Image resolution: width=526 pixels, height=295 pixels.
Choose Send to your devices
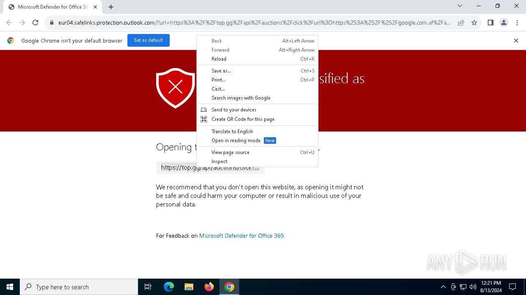tap(257, 110)
